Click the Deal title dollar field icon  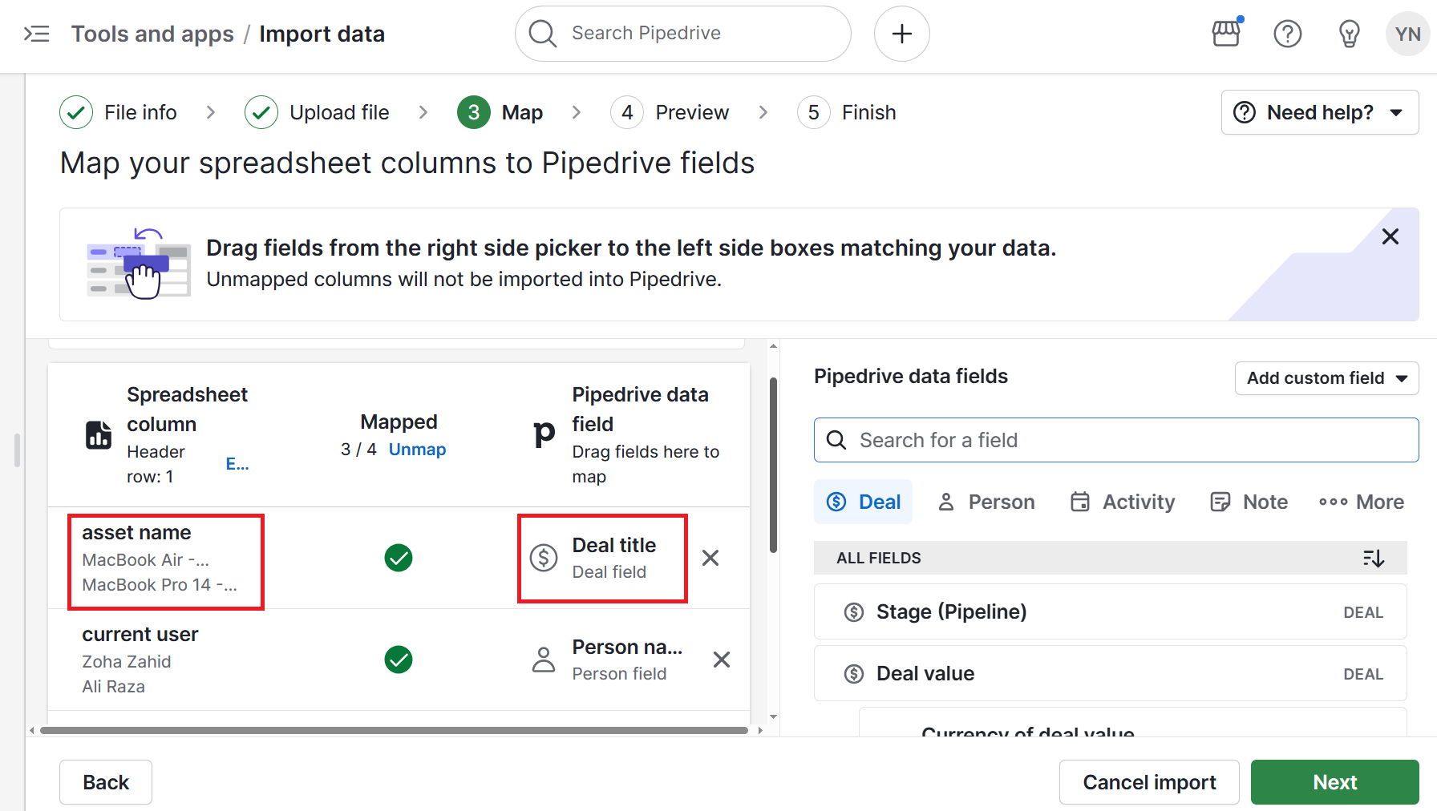543,558
